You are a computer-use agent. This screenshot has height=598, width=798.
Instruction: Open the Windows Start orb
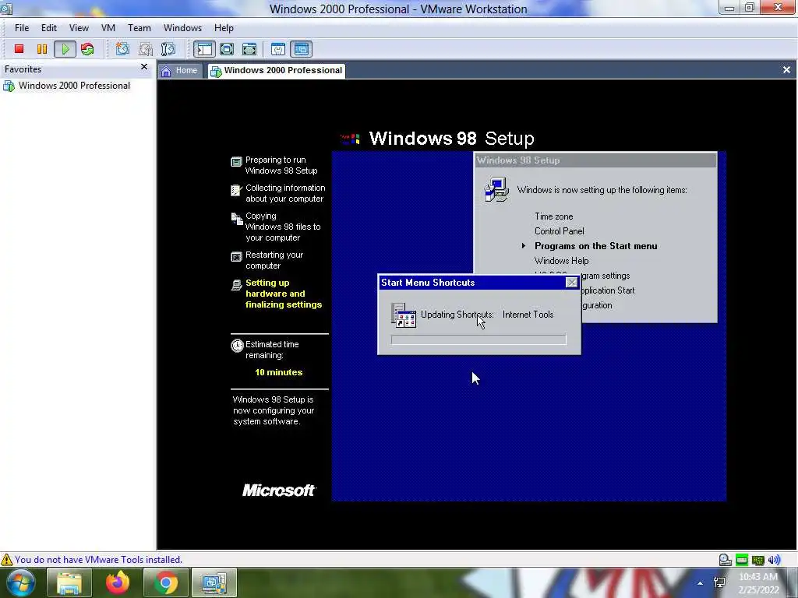point(21,582)
